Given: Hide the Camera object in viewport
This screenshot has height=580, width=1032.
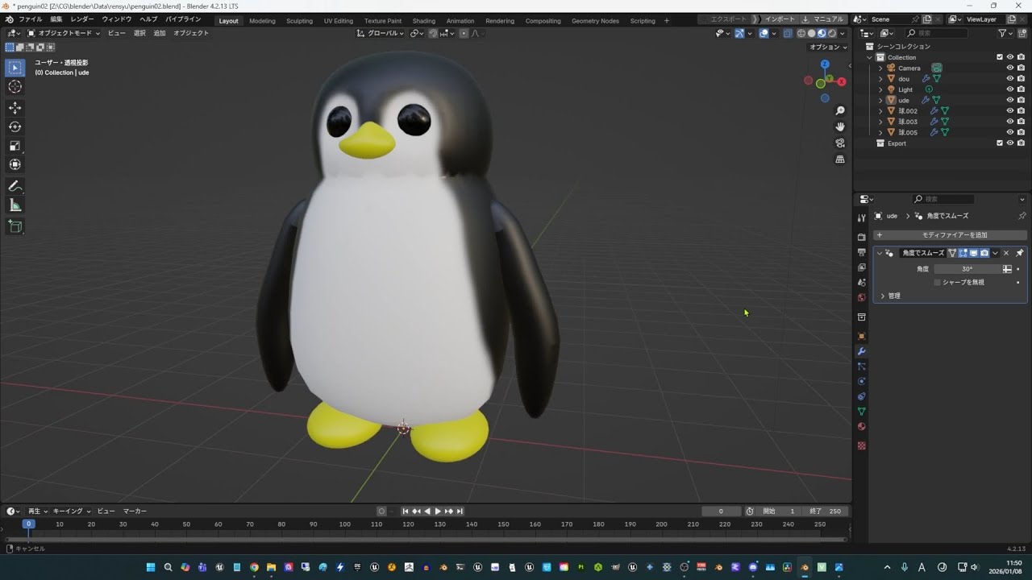Looking at the screenshot, I should pyautogui.click(x=1009, y=68).
